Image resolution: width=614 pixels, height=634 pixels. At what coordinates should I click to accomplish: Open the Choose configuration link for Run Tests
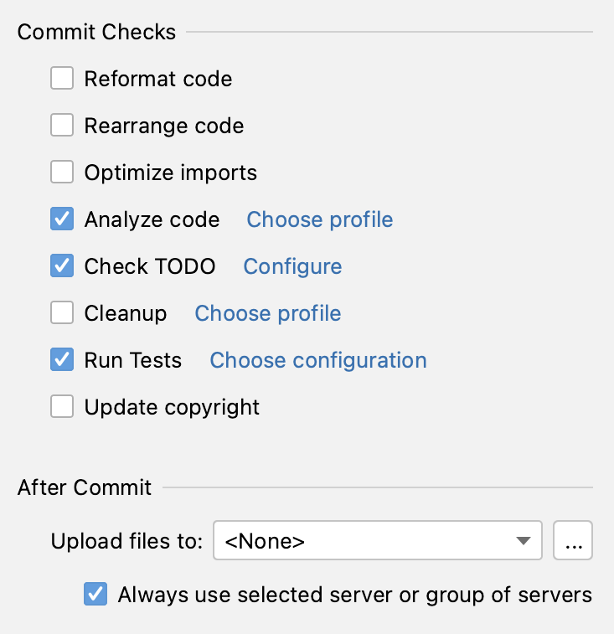click(318, 360)
